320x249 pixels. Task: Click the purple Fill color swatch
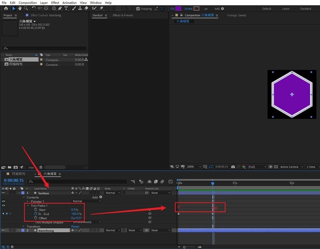pos(178,8)
